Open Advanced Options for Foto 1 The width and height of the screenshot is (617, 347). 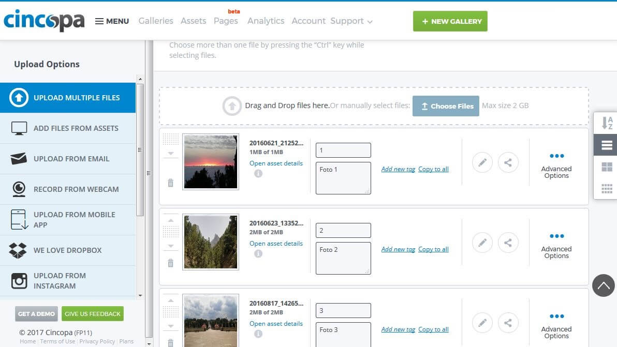(x=556, y=165)
